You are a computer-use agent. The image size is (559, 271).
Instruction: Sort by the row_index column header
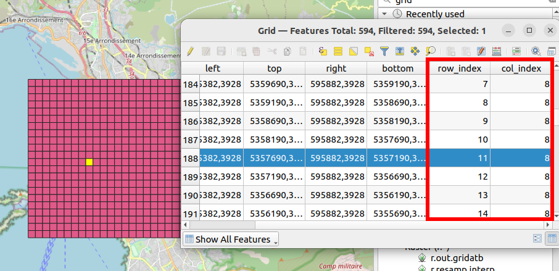click(459, 69)
